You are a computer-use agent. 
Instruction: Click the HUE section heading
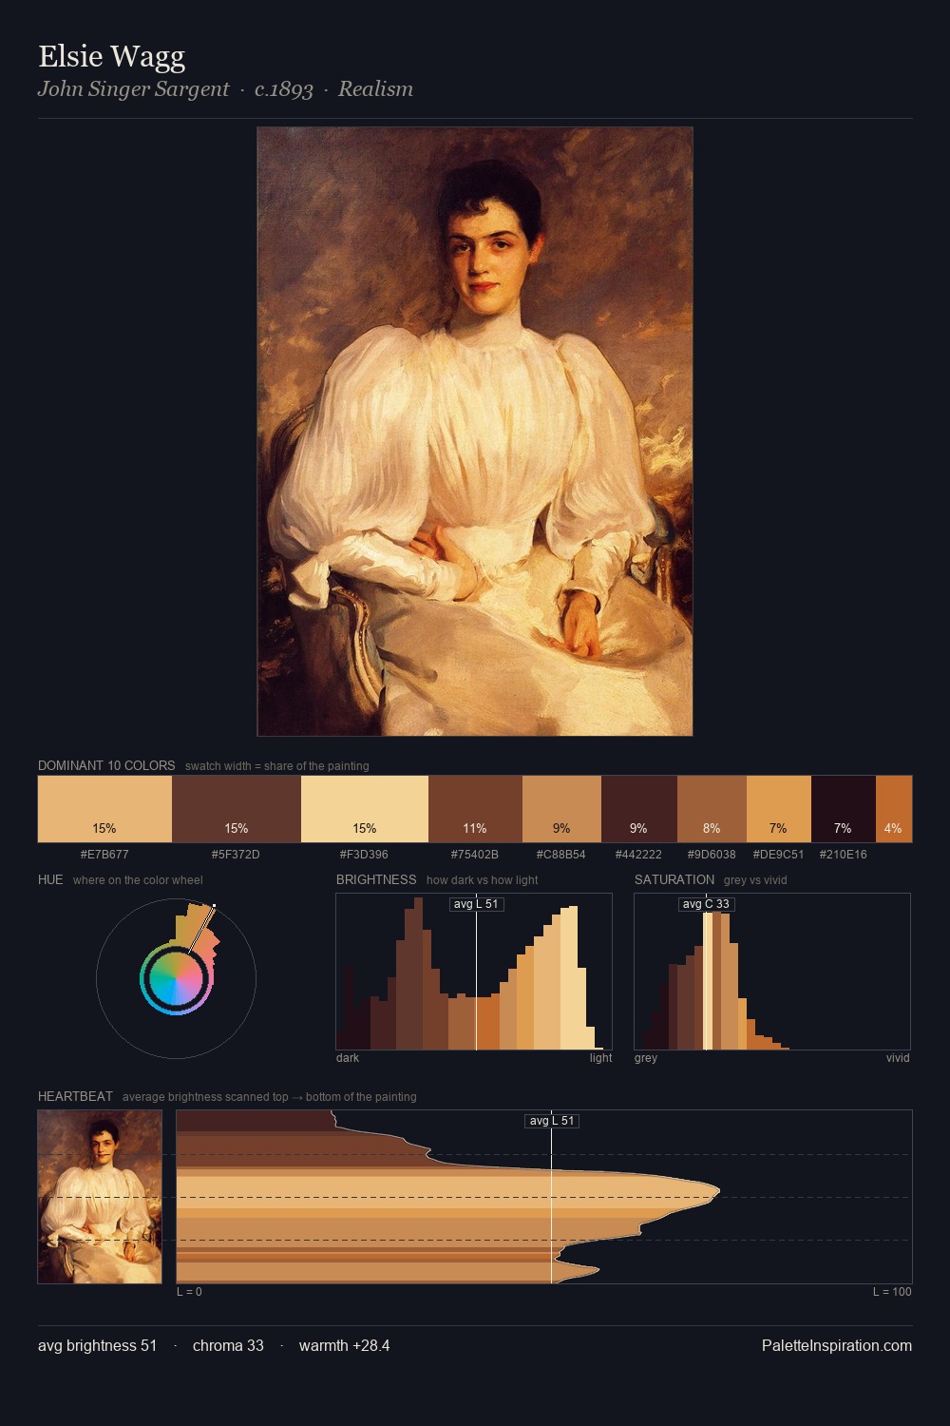pos(50,879)
